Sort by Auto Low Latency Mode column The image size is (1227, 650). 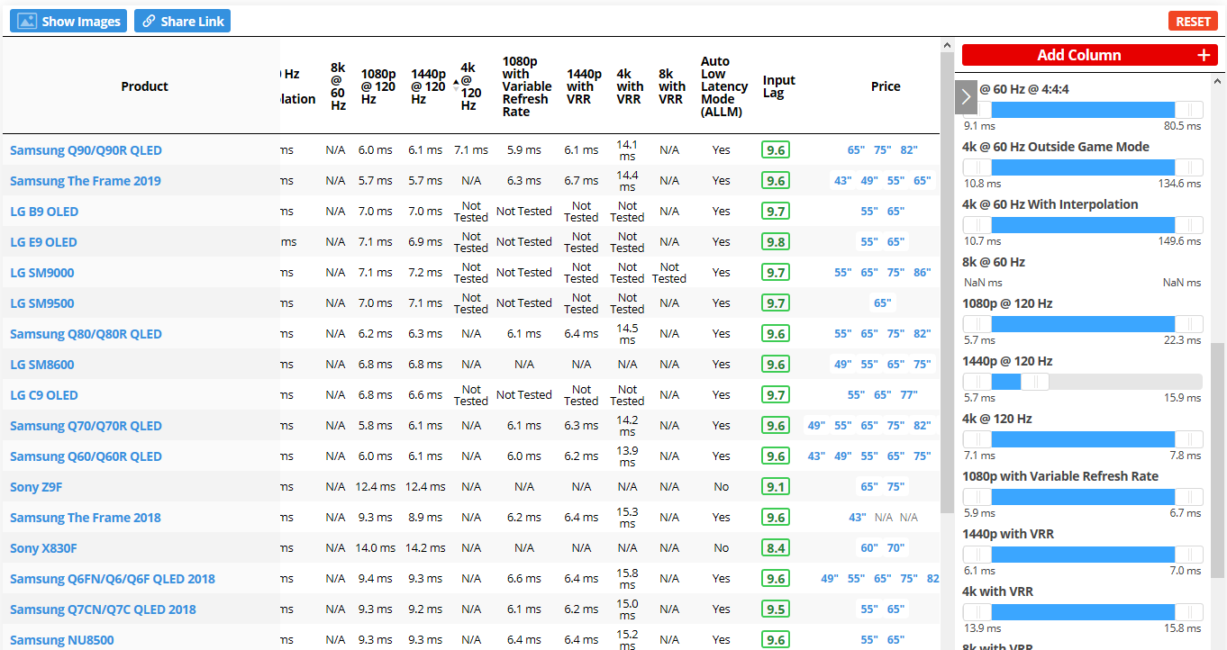click(724, 86)
